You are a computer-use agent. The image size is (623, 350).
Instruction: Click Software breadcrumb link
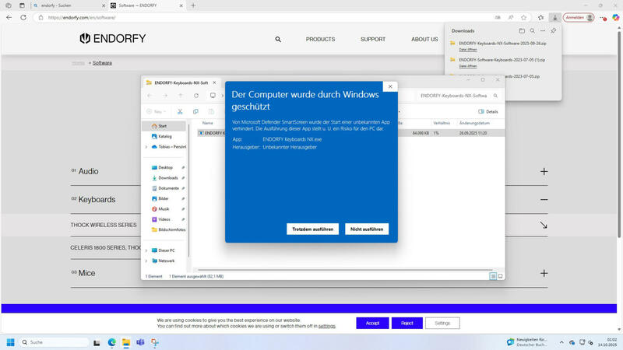(x=102, y=63)
